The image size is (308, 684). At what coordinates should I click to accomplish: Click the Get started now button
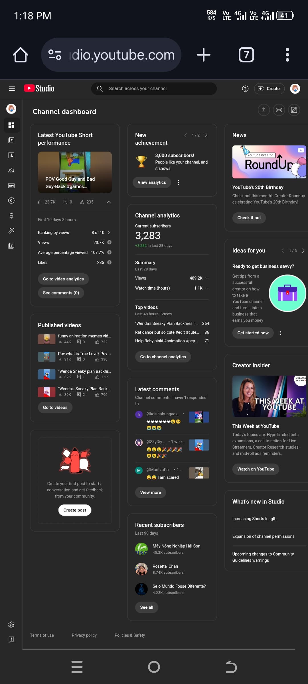[x=253, y=333]
